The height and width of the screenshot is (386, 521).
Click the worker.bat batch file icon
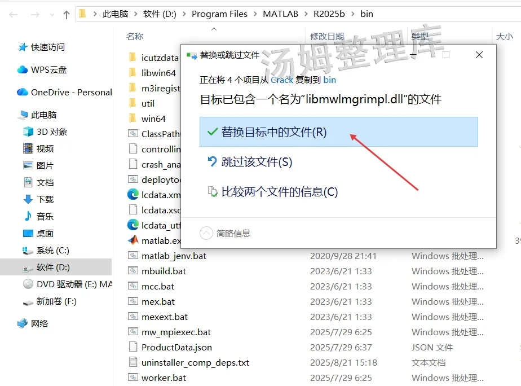133,378
